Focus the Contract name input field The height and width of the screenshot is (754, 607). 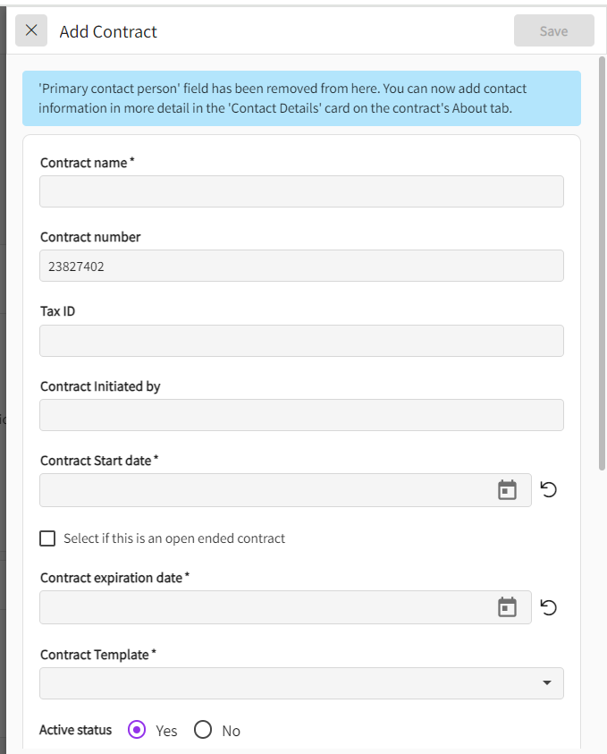tap(301, 191)
